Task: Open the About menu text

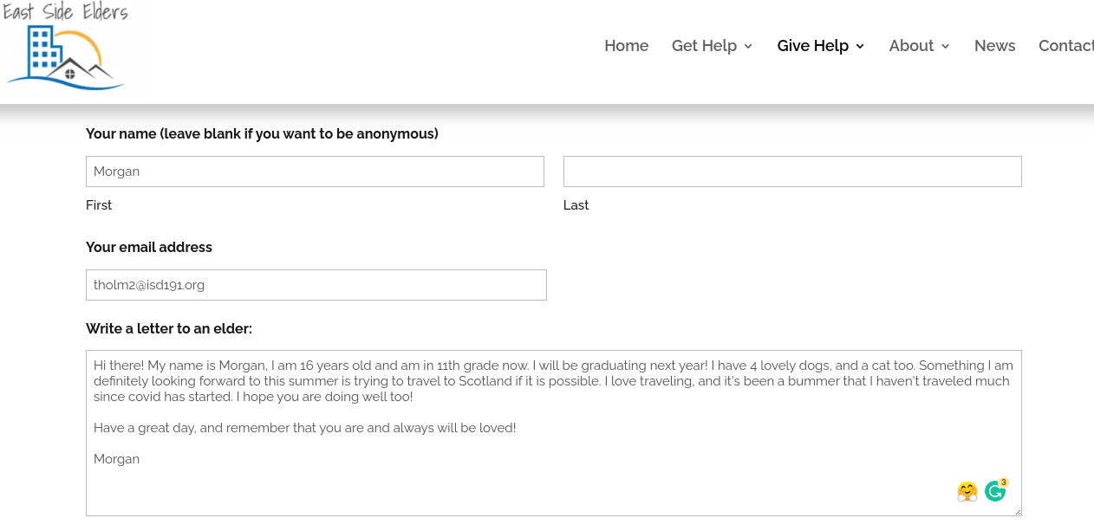Action: [x=911, y=46]
